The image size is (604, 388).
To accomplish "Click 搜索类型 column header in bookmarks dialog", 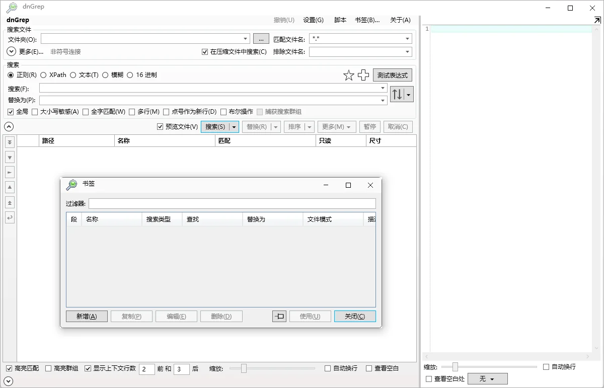I will (x=162, y=219).
